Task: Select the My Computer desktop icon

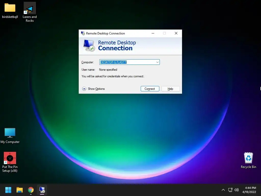Action: (x=10, y=136)
